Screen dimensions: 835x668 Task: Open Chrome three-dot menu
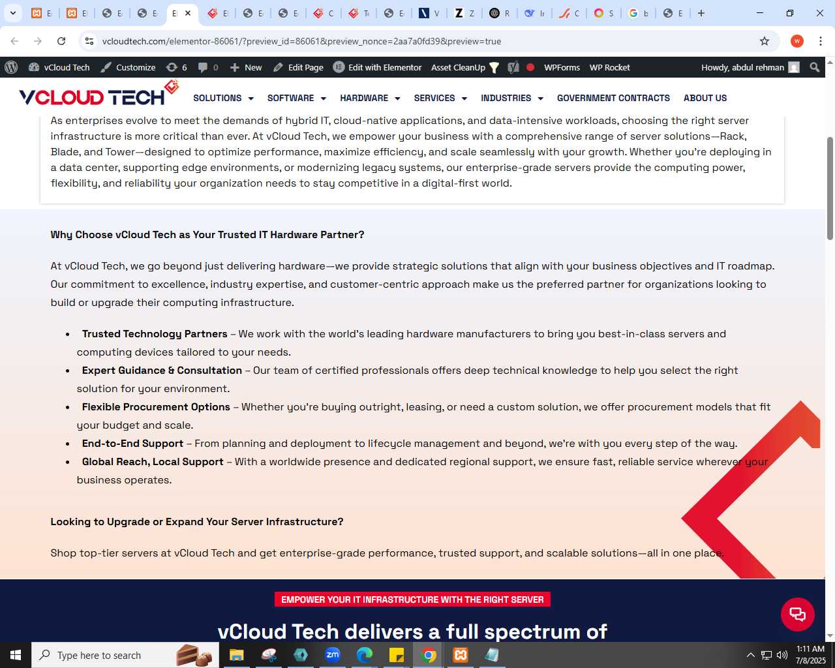coord(821,41)
